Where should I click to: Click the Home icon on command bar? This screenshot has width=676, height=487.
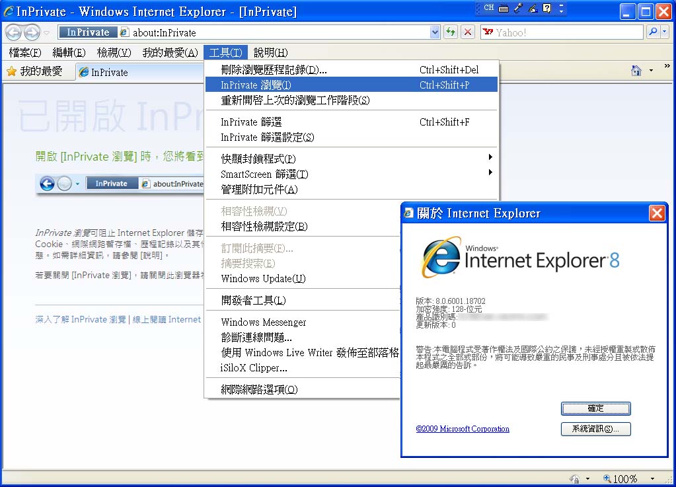pyautogui.click(x=636, y=71)
